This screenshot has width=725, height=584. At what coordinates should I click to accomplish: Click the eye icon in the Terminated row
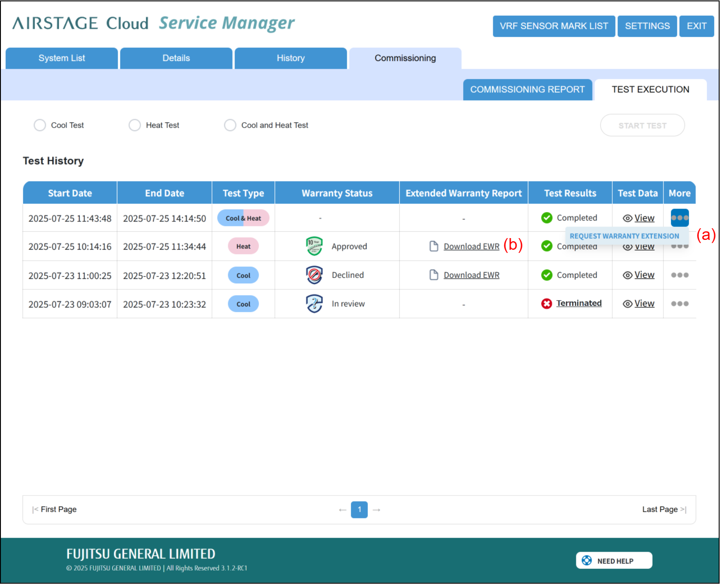627,304
